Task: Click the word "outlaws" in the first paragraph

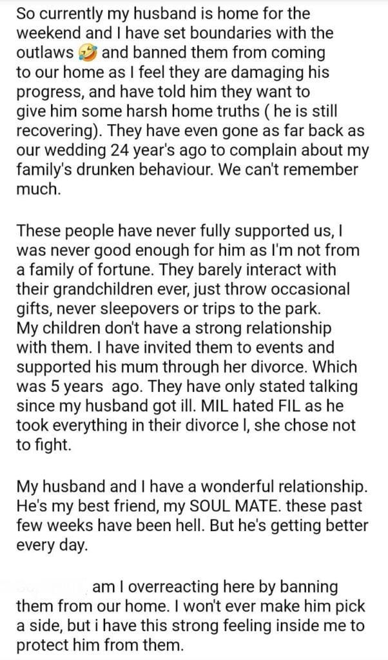Action: 46,52
